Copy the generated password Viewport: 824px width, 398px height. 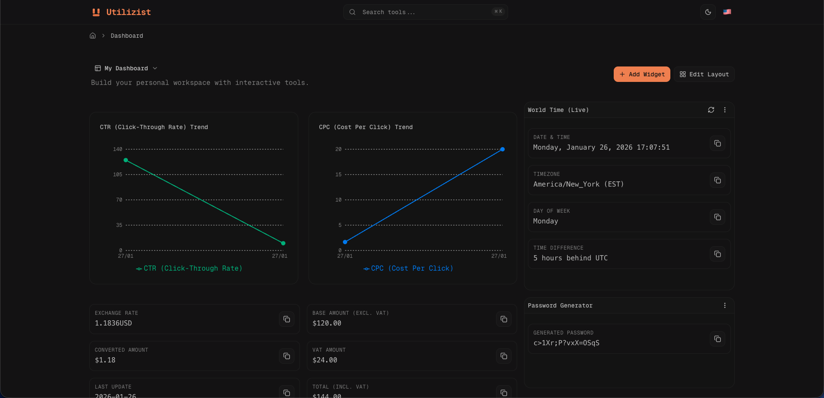click(717, 339)
